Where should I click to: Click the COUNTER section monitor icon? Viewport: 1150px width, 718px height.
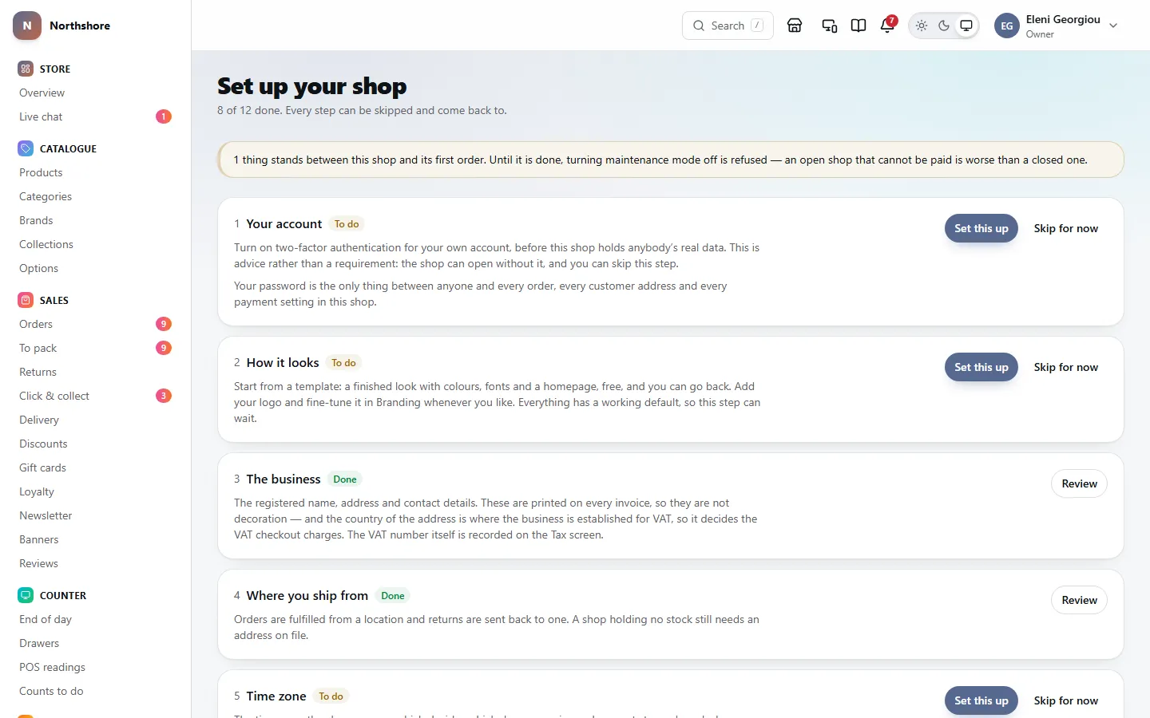(26, 595)
